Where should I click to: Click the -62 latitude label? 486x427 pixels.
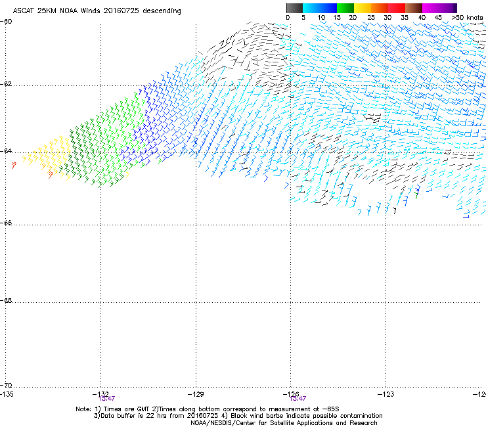[6, 84]
